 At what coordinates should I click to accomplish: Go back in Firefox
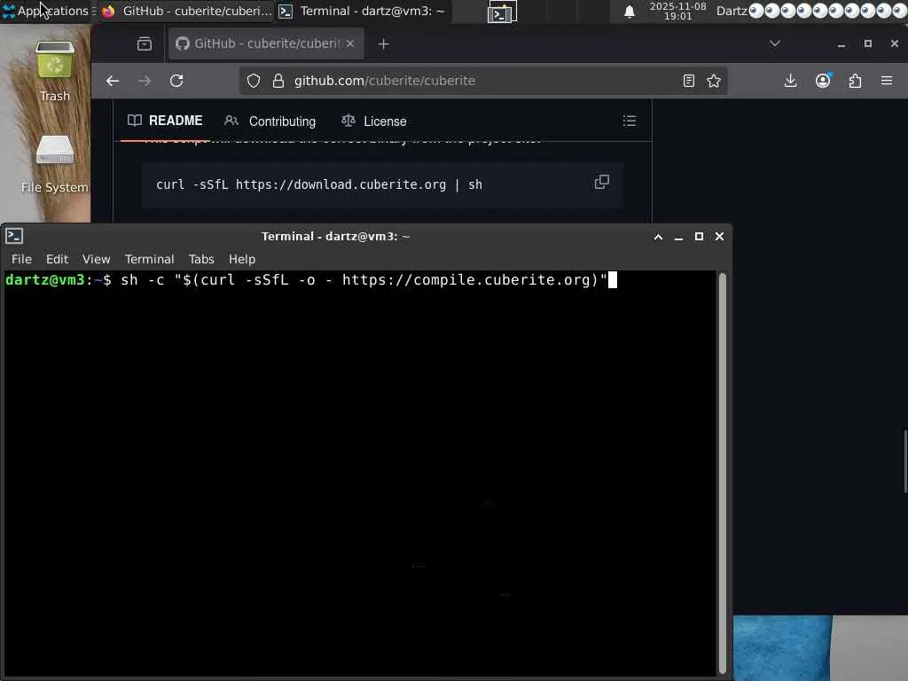113,81
